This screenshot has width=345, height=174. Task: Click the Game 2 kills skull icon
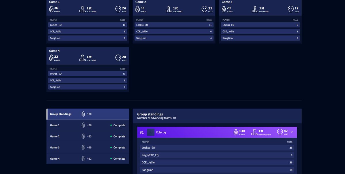pos(204,9)
